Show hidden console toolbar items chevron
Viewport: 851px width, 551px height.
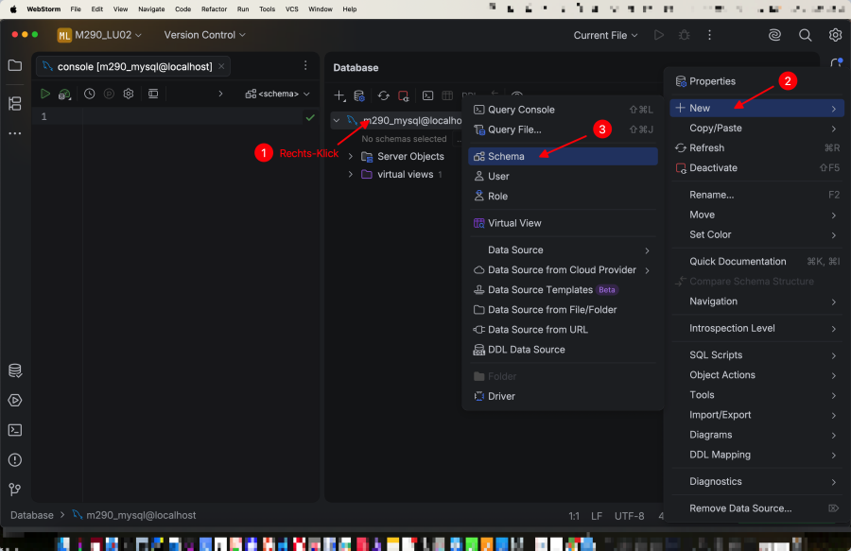(220, 94)
